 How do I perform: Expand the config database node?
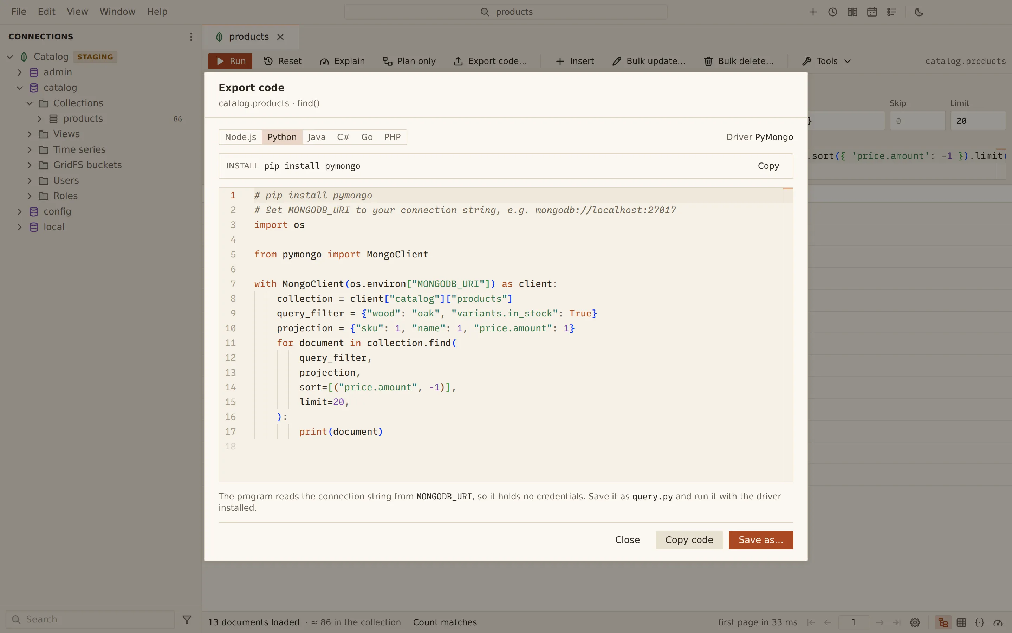tap(20, 212)
